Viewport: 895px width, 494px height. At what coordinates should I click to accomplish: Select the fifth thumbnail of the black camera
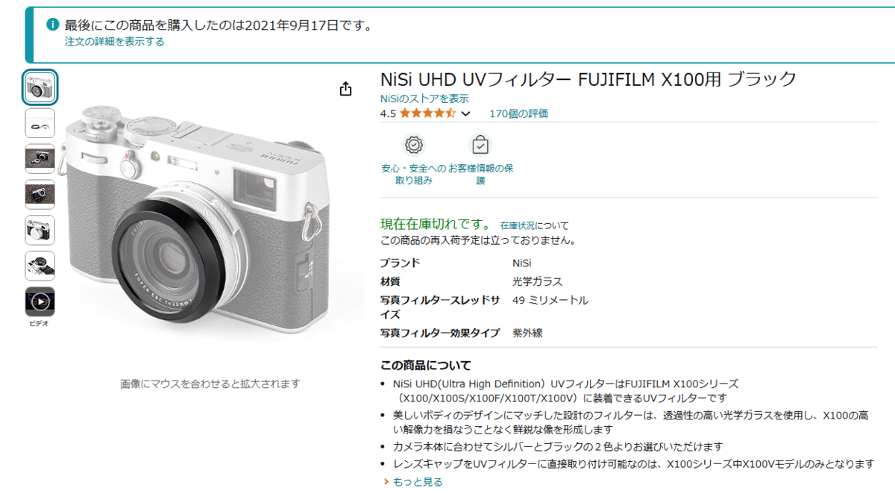click(x=40, y=231)
